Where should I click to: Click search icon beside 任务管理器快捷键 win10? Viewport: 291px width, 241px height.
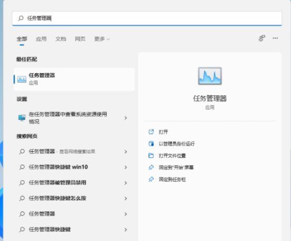tap(22, 167)
